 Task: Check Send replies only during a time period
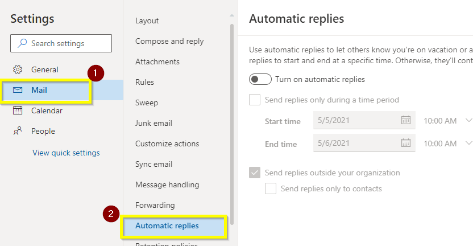(255, 100)
